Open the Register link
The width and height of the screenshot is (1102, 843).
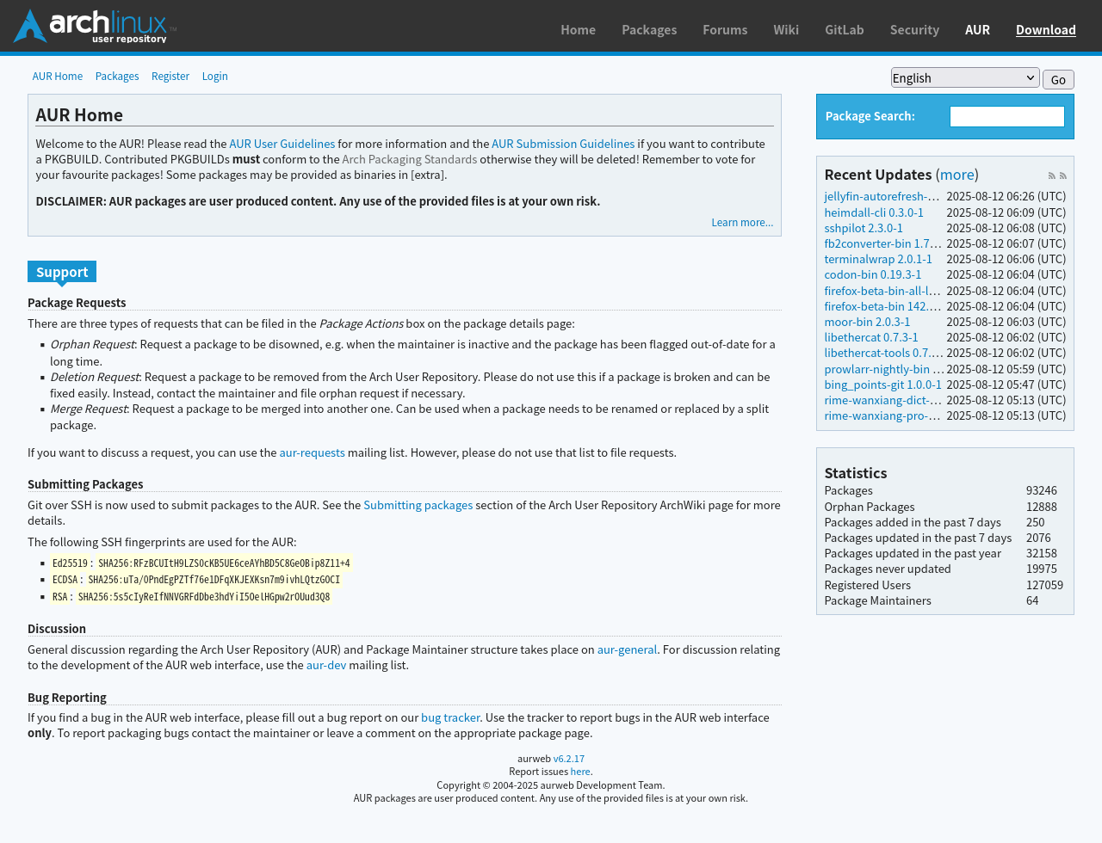point(170,77)
